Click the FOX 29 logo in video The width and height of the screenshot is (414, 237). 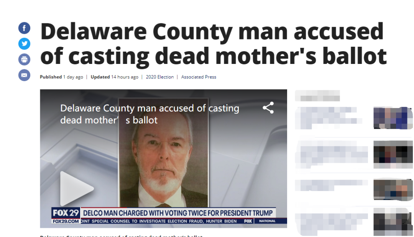66,213
